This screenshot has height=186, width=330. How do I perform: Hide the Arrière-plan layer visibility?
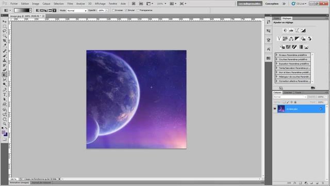(x=275, y=109)
